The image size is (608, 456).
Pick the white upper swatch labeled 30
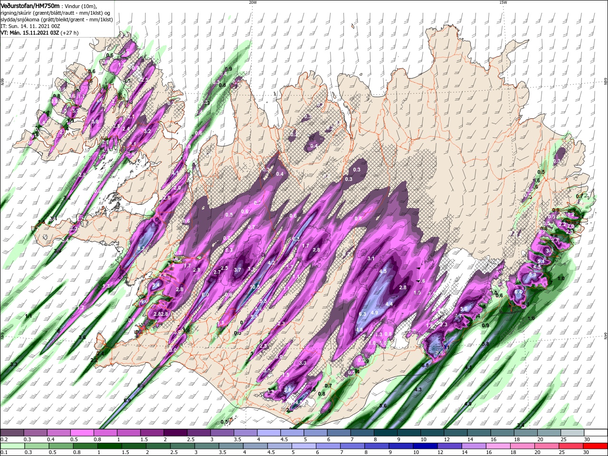[x=596, y=433]
